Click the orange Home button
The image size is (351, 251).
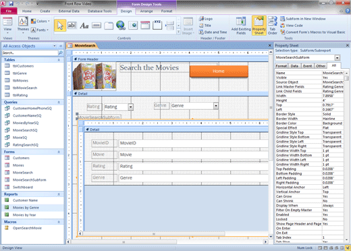pos(219,72)
